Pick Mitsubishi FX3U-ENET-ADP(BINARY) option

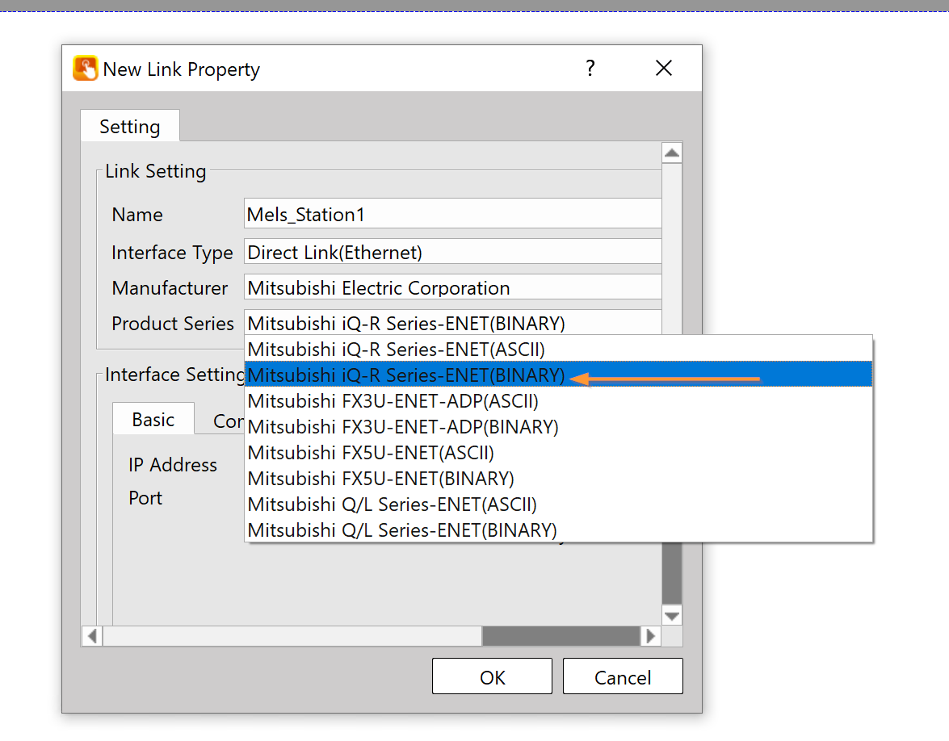[403, 427]
